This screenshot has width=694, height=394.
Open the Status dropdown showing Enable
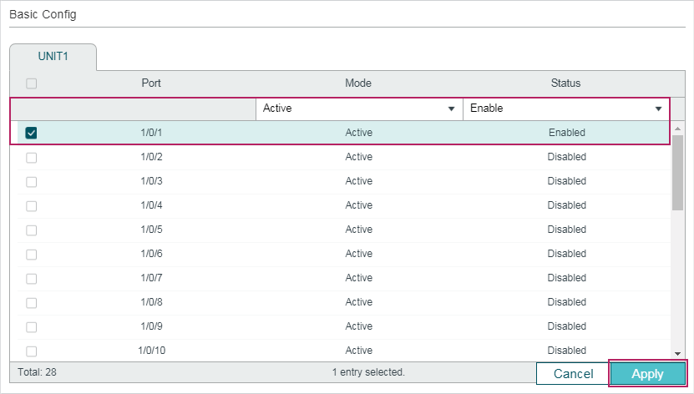(566, 109)
